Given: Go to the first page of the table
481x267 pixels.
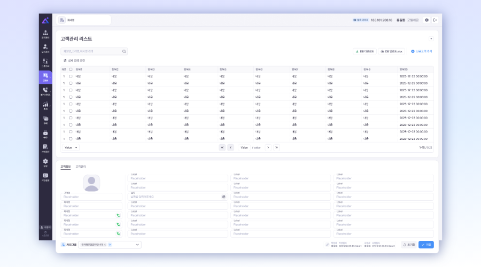Looking at the screenshot, I should tap(222, 147).
